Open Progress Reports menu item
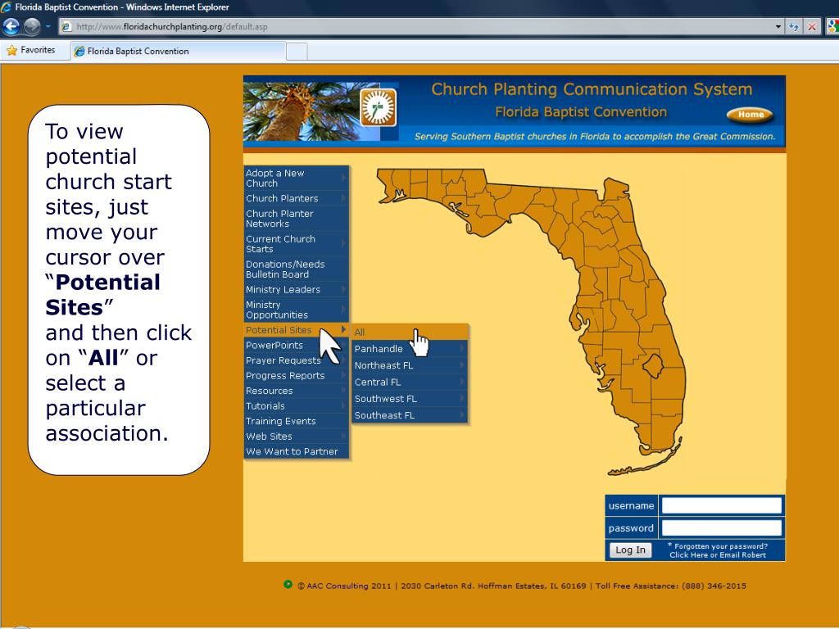The width and height of the screenshot is (839, 629). pyautogui.click(x=296, y=375)
